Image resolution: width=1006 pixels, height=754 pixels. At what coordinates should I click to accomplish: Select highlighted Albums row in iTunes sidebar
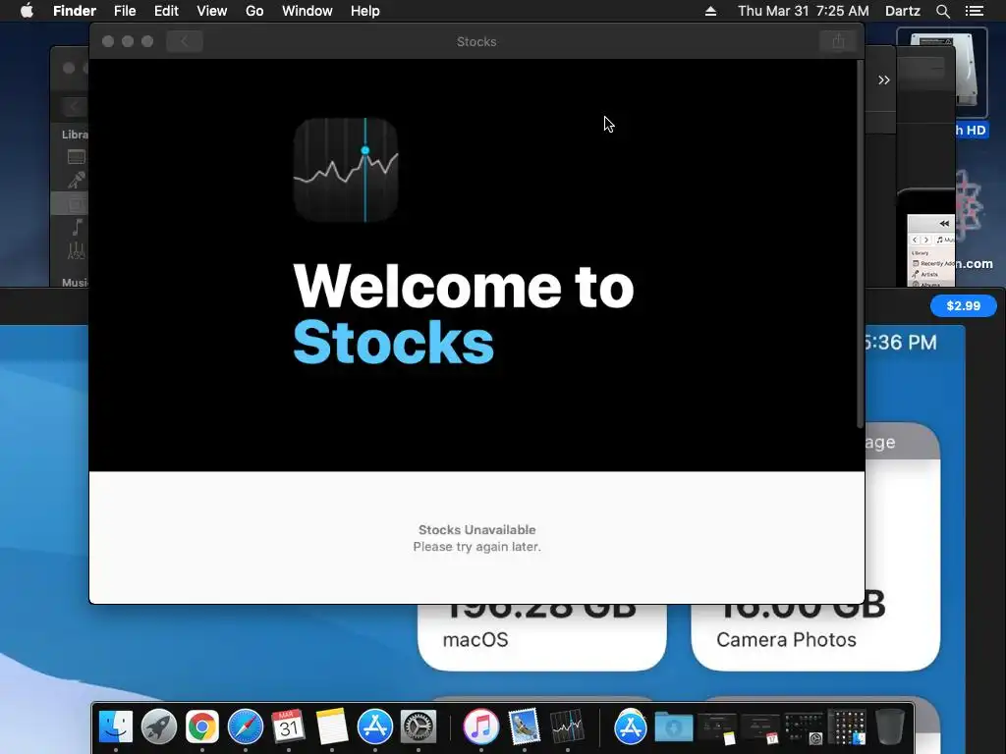(x=70, y=204)
